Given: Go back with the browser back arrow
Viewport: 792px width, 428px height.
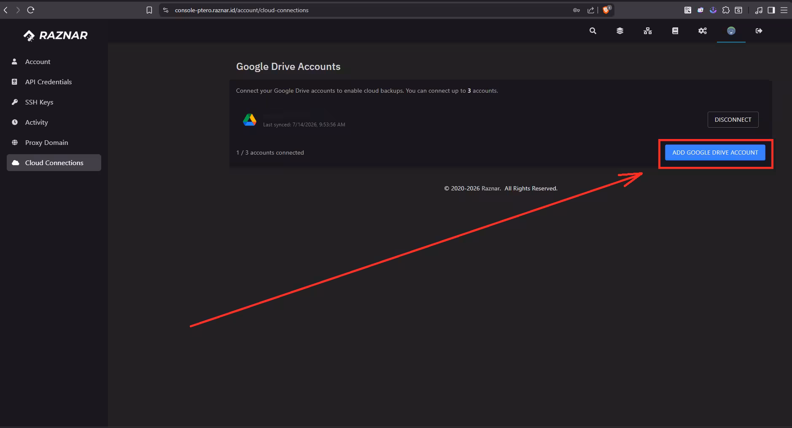Looking at the screenshot, I should tap(6, 10).
